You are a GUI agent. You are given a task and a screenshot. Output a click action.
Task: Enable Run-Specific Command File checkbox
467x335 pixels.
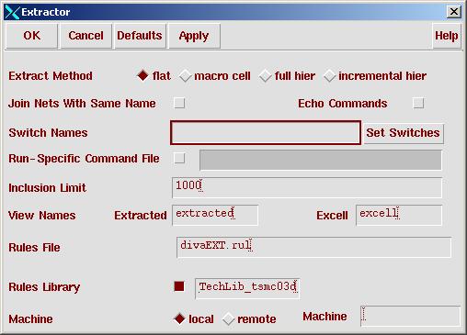179,158
